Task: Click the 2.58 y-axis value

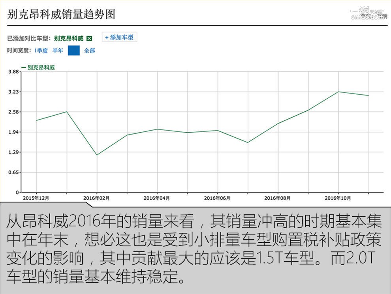Action: (x=13, y=112)
